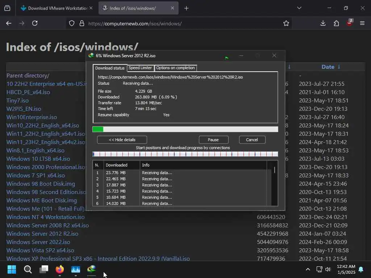Viewport: 371px width, 278px height.
Task: Switch to Firefox on taskbar
Action: (x=60, y=269)
